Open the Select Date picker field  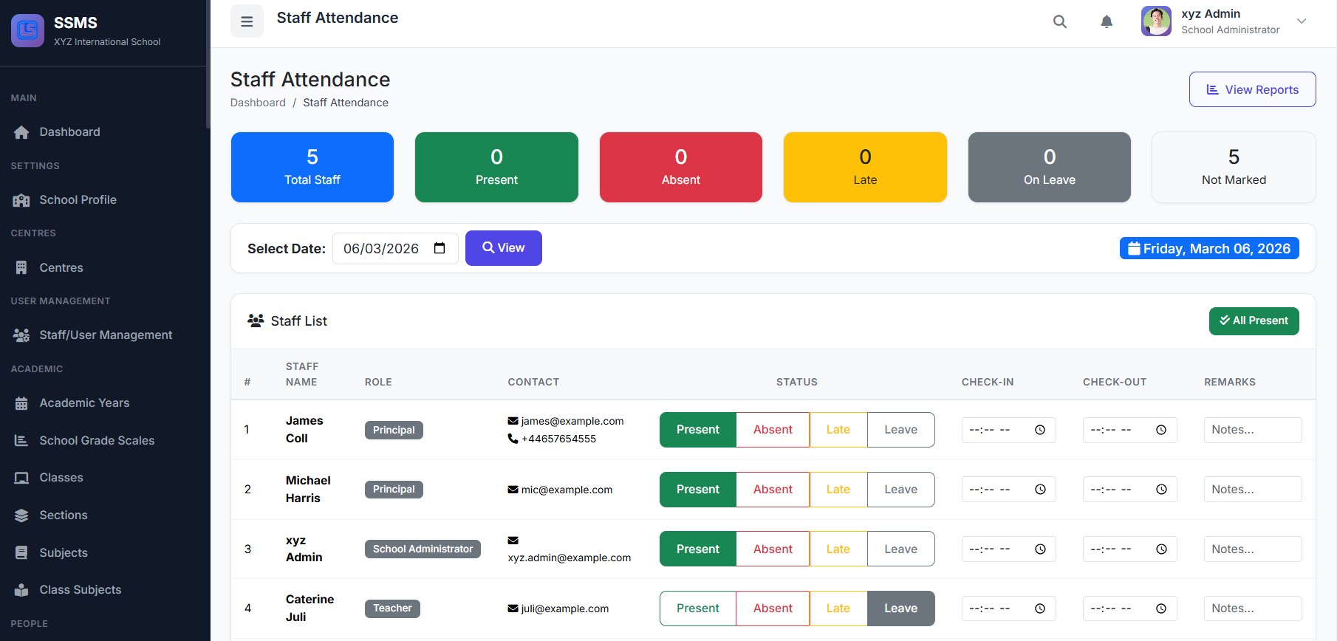[x=381, y=249]
